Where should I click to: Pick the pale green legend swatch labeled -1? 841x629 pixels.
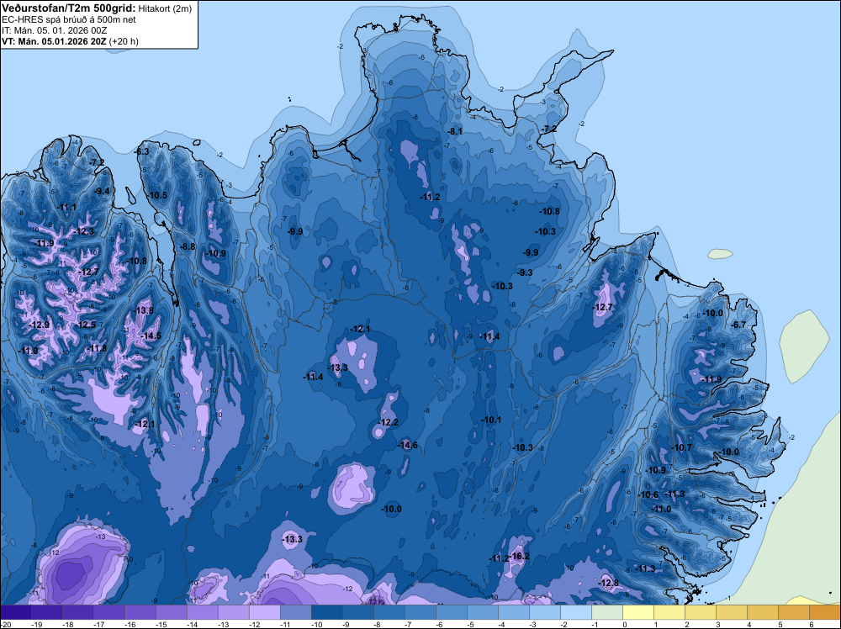tap(606, 612)
